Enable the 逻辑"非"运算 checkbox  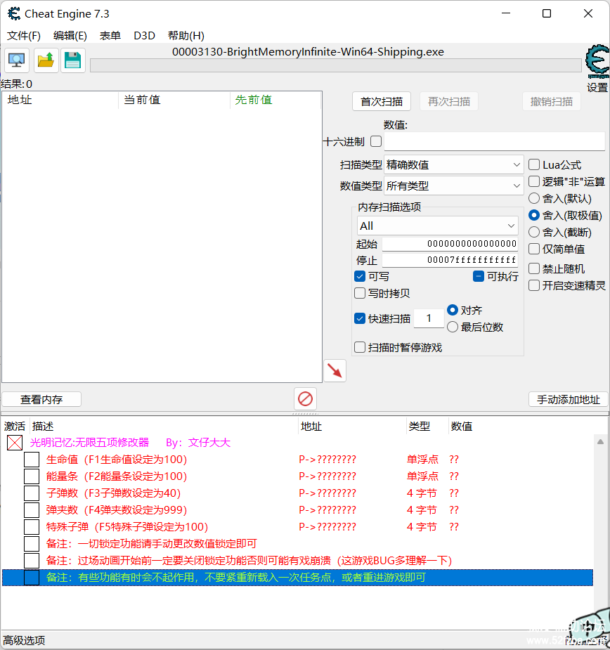point(534,181)
